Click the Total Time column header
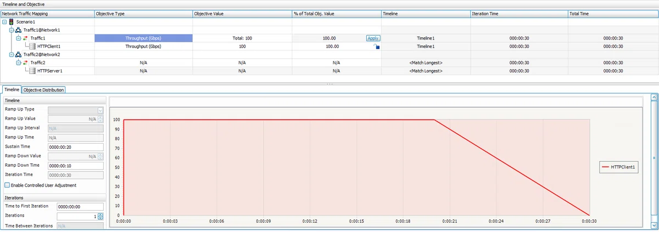This screenshot has height=232, width=659. click(613, 13)
